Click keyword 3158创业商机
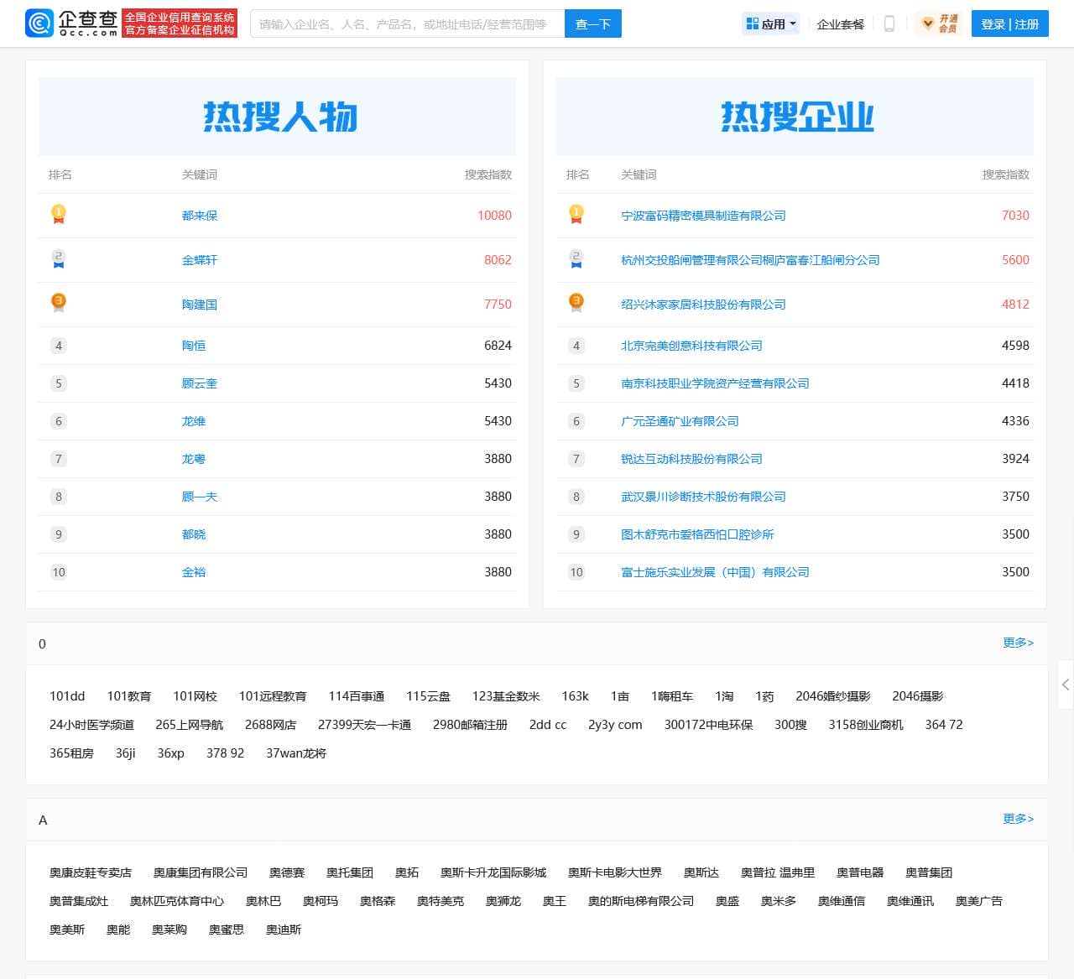The image size is (1074, 979). tap(866, 725)
